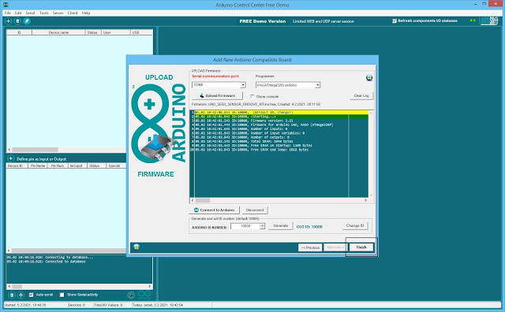Open the Client menu

(x=73, y=13)
